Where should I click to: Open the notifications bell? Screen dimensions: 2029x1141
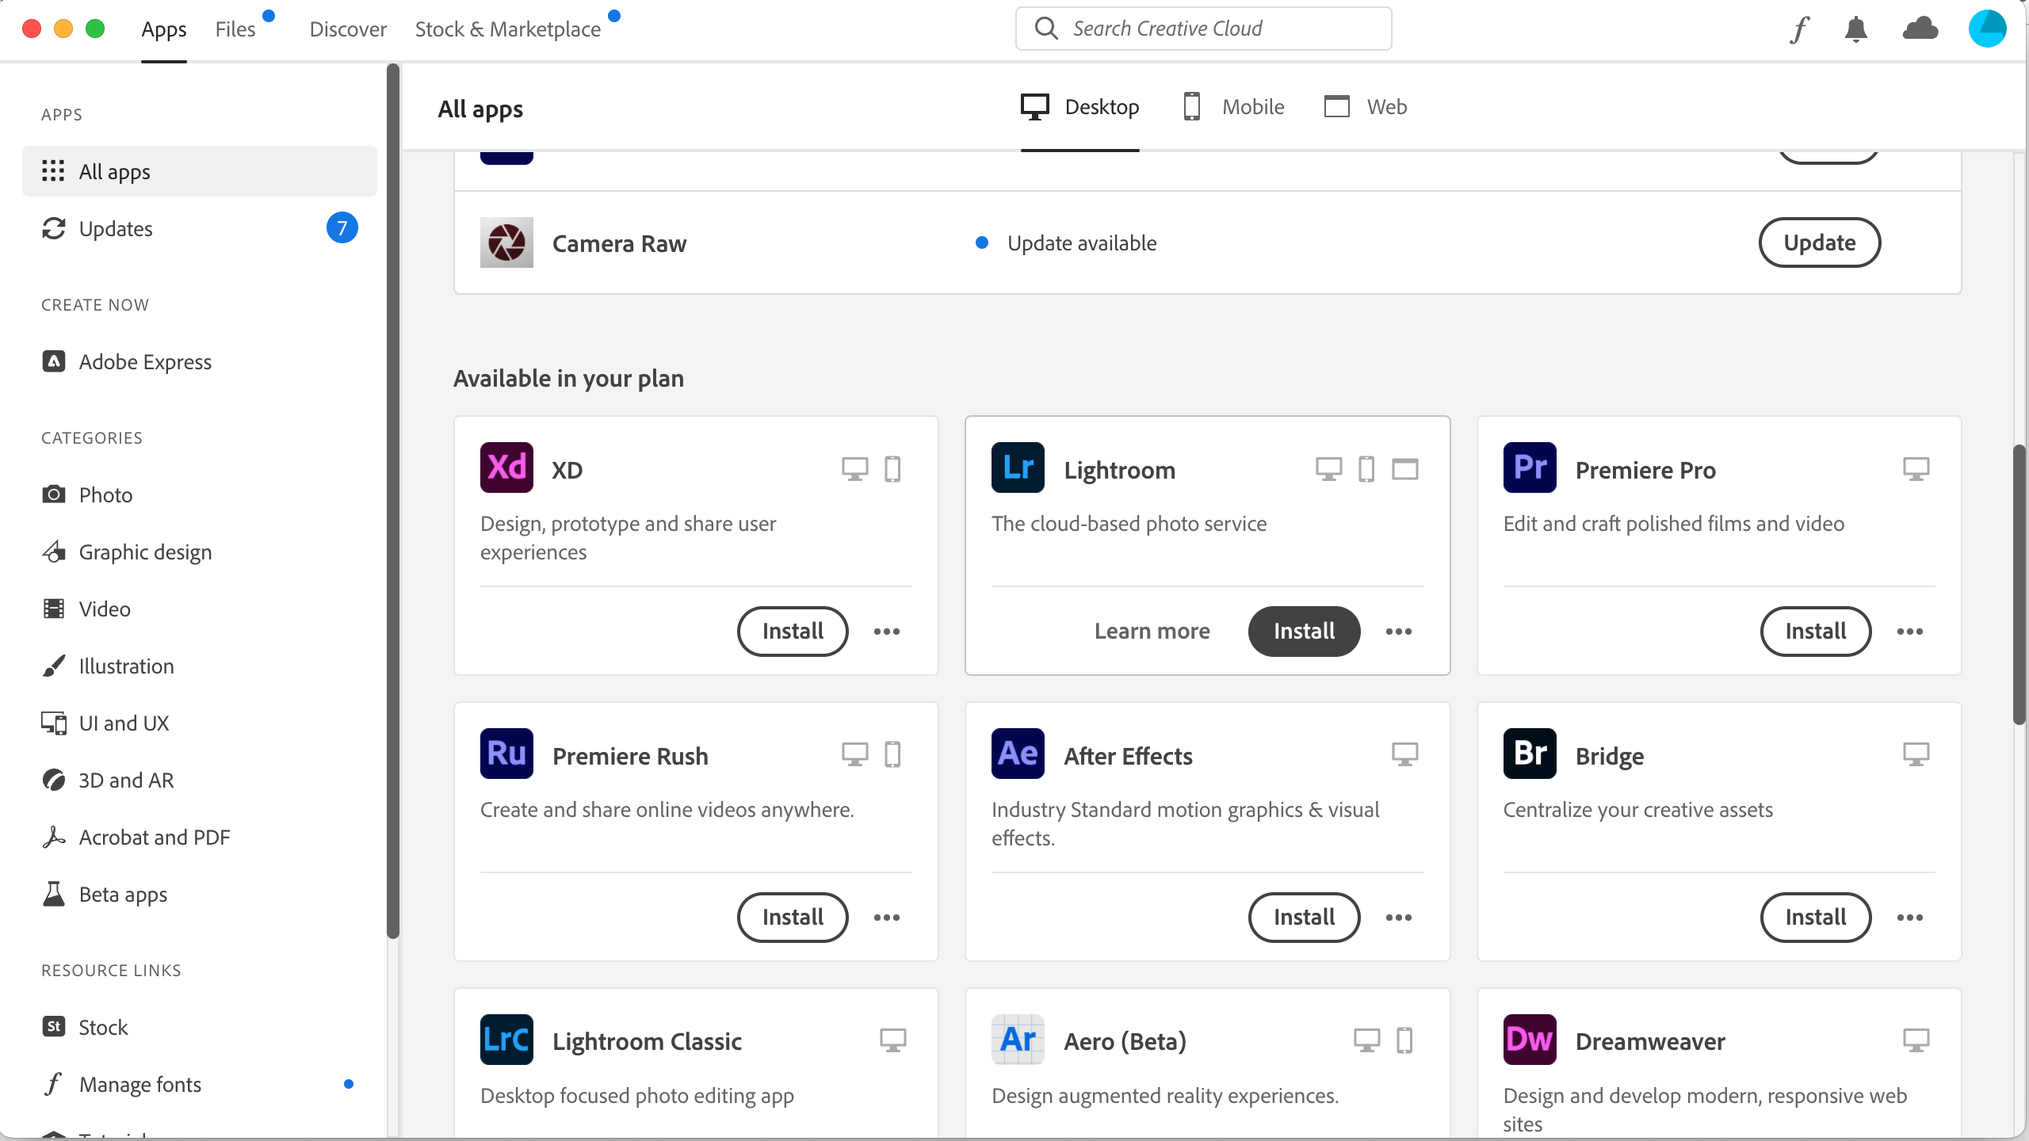(x=1856, y=29)
